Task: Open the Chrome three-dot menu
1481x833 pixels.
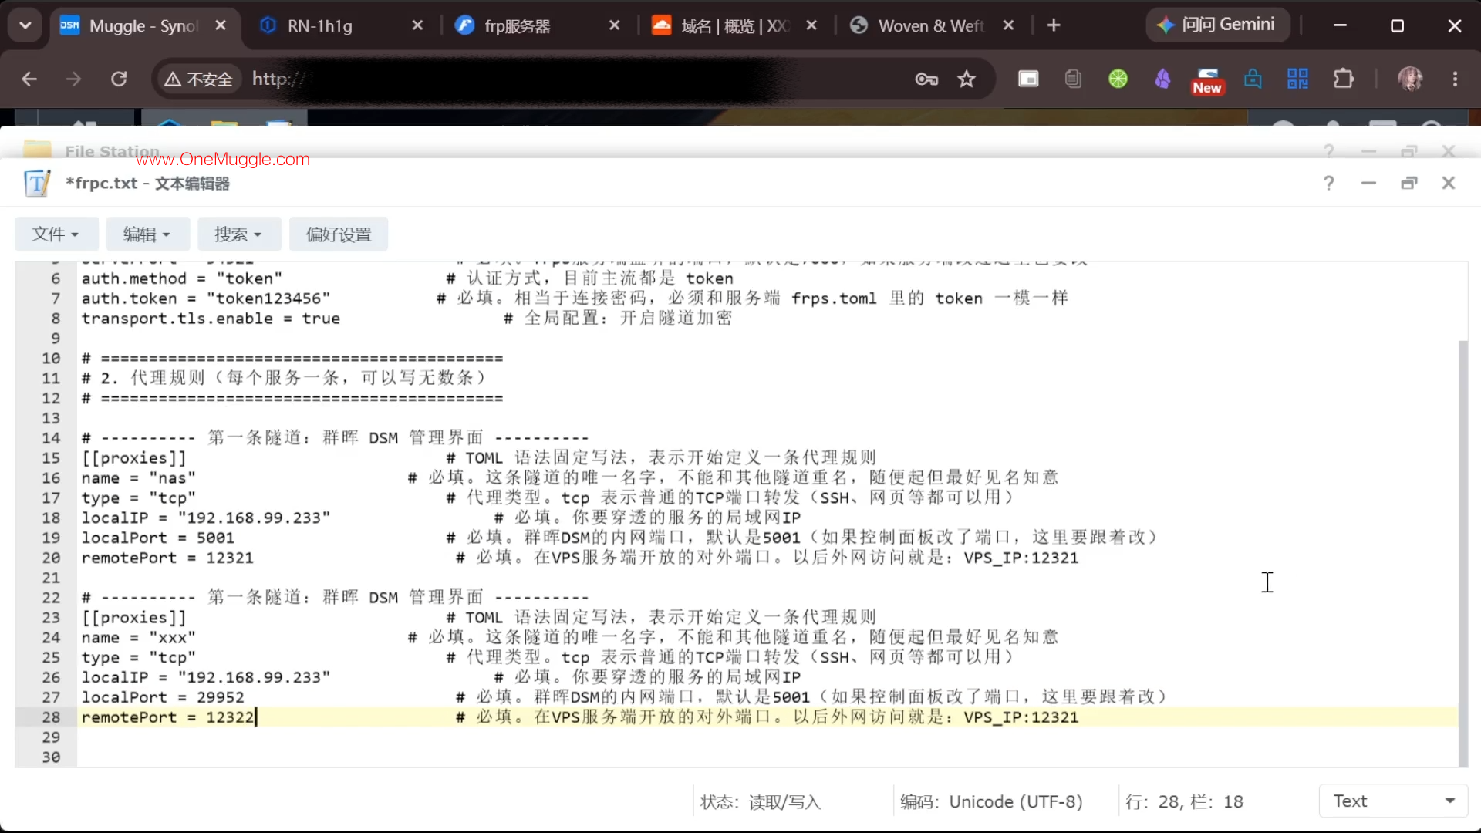Action: click(x=1456, y=79)
